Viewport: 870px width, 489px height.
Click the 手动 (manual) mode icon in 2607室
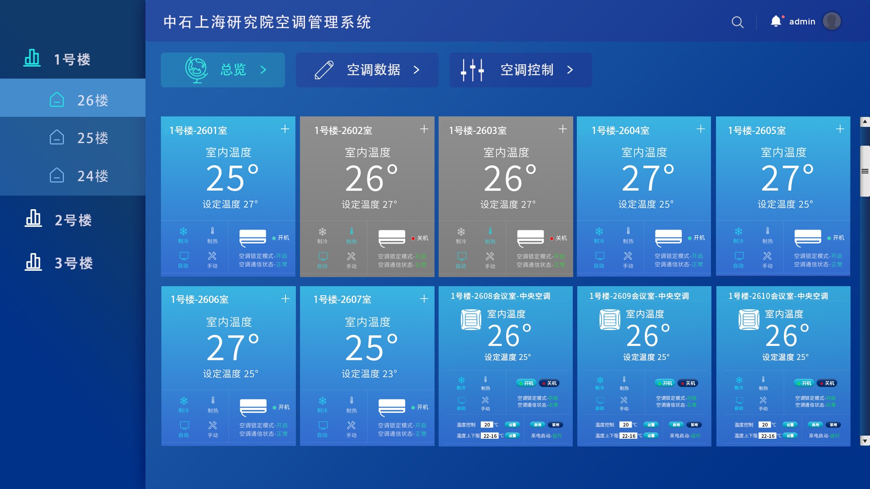tap(351, 427)
